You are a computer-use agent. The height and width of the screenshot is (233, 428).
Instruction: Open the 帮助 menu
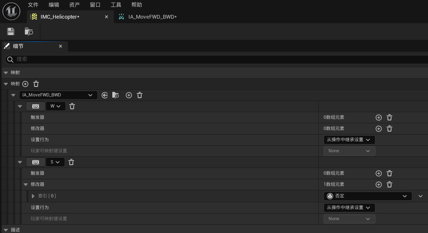tap(136, 5)
